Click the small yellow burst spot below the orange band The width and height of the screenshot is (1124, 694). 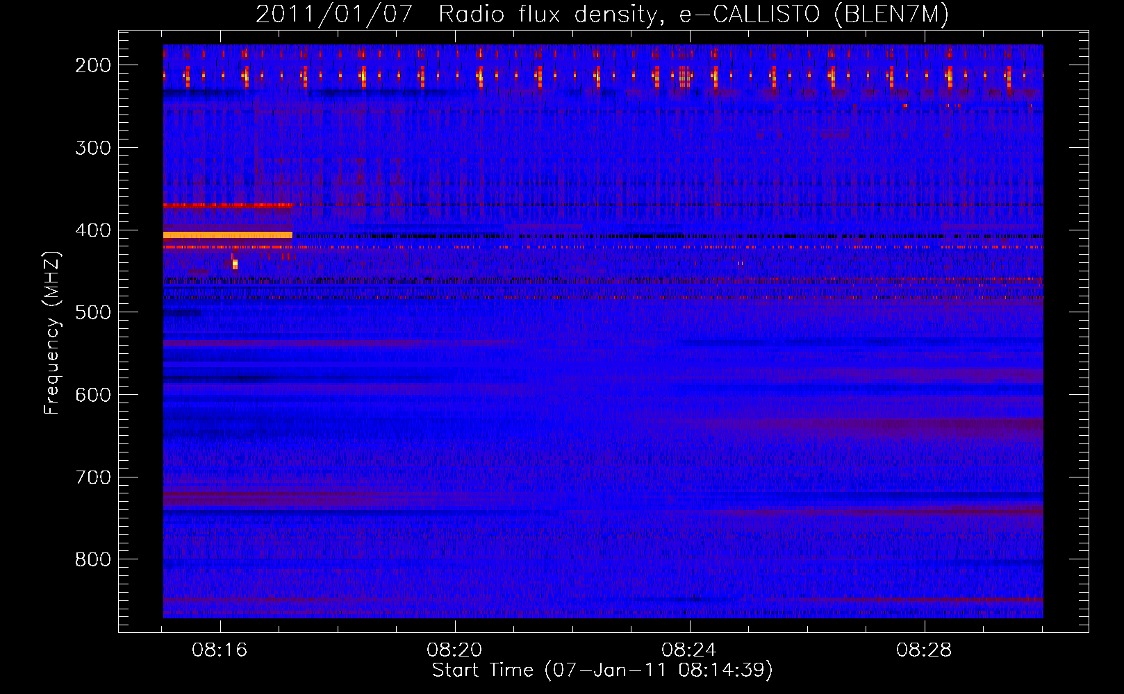235,264
